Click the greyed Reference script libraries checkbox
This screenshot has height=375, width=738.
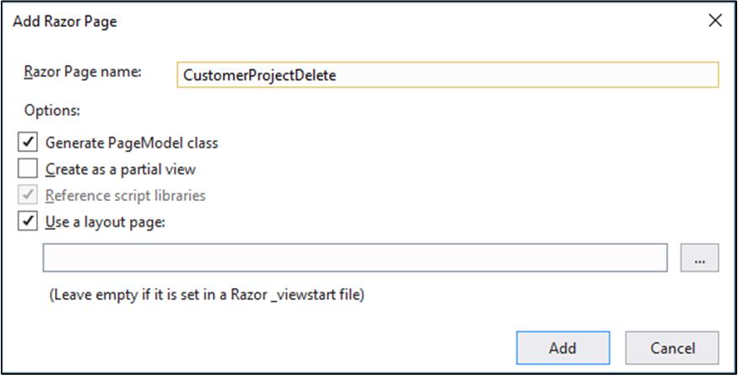click(28, 195)
